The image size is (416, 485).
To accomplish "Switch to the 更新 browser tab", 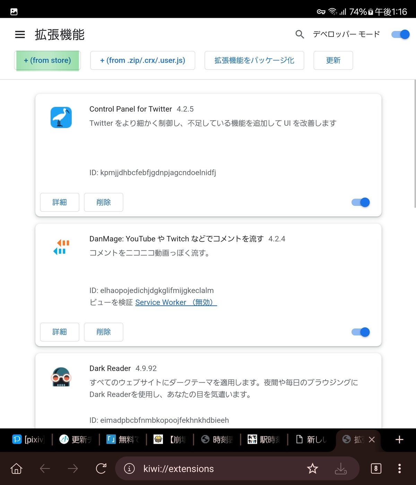I will click(x=76, y=440).
